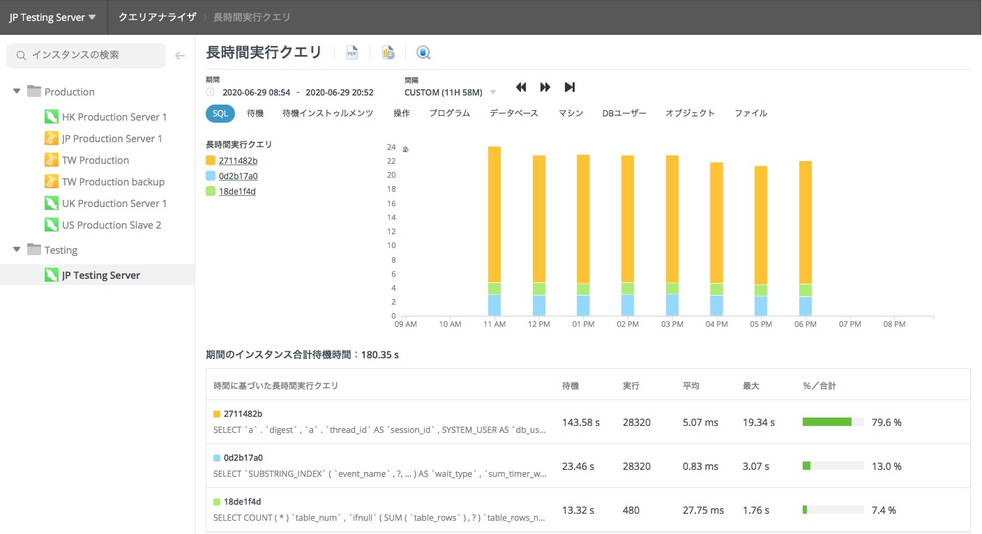982x534 pixels.
Task: Click JP Production Server 1 icon
Action: pyautogui.click(x=51, y=138)
